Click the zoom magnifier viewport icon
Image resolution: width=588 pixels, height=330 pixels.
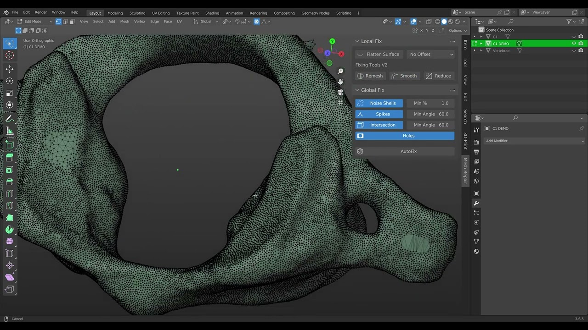340,71
